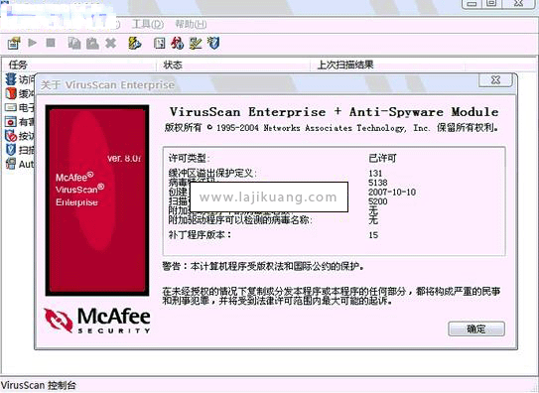The image size is (539, 393).
Task: Open the lightning-bolt update toolbar icon
Action: [134, 44]
